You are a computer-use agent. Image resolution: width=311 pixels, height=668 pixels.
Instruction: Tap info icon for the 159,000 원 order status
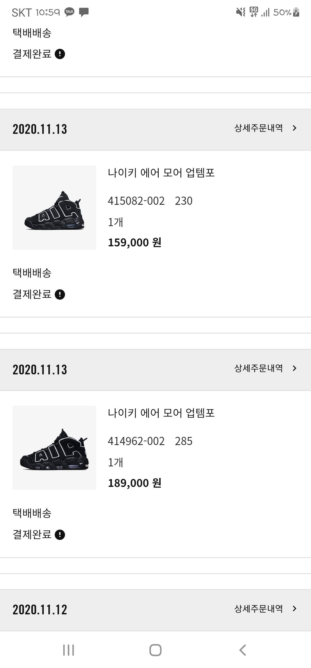point(60,294)
